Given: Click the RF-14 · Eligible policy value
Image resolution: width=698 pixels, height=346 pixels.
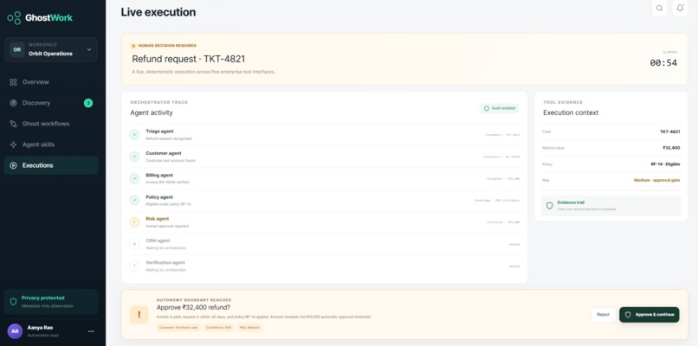Looking at the screenshot, I should click(665, 164).
